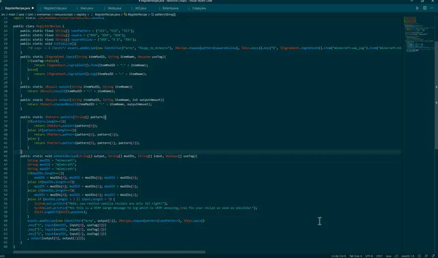438x258 pixels.
Task: Split the editor to the right
Action: [424, 8]
